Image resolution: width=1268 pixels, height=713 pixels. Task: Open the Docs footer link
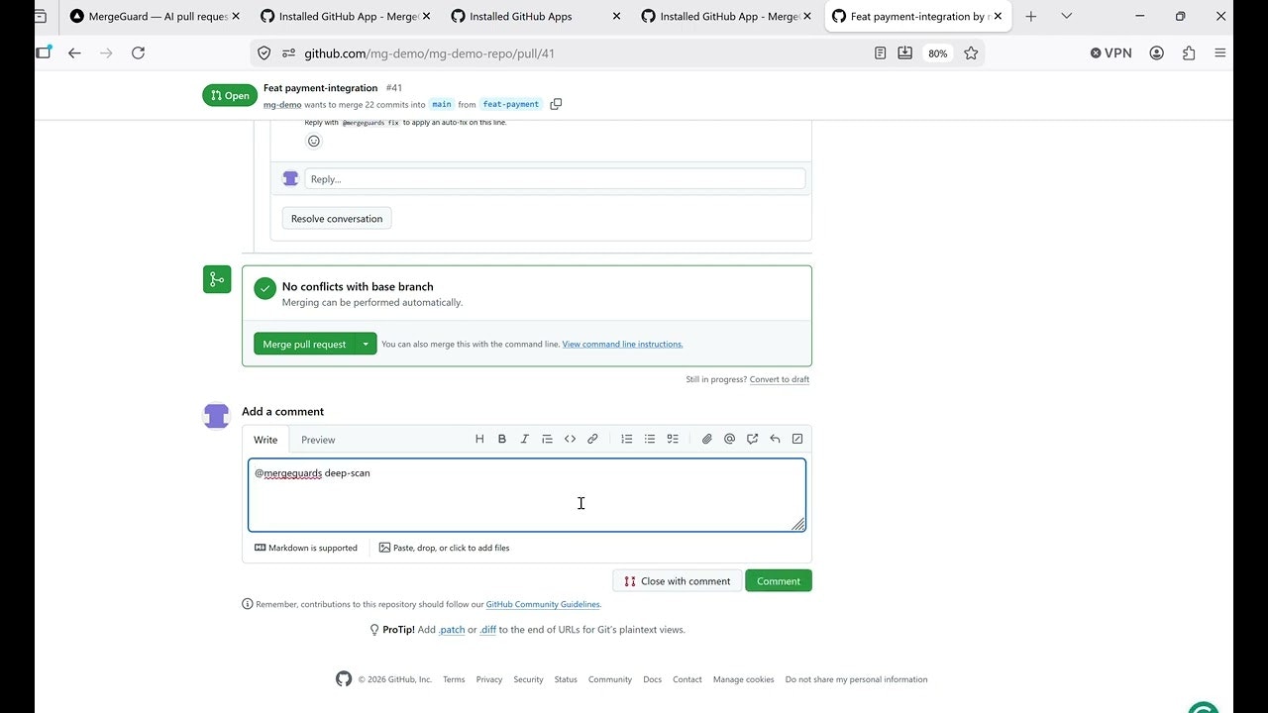(652, 679)
